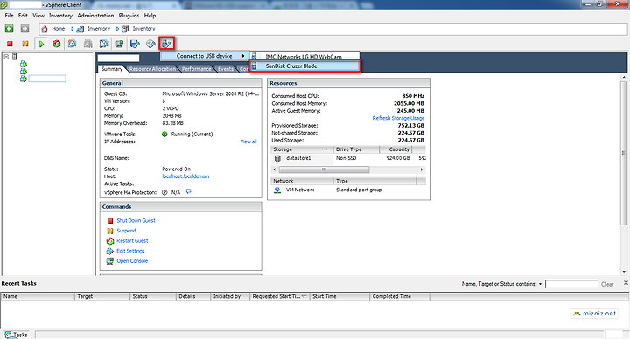
Task: Select the first virtual machine icon in tree
Action: pos(24,64)
